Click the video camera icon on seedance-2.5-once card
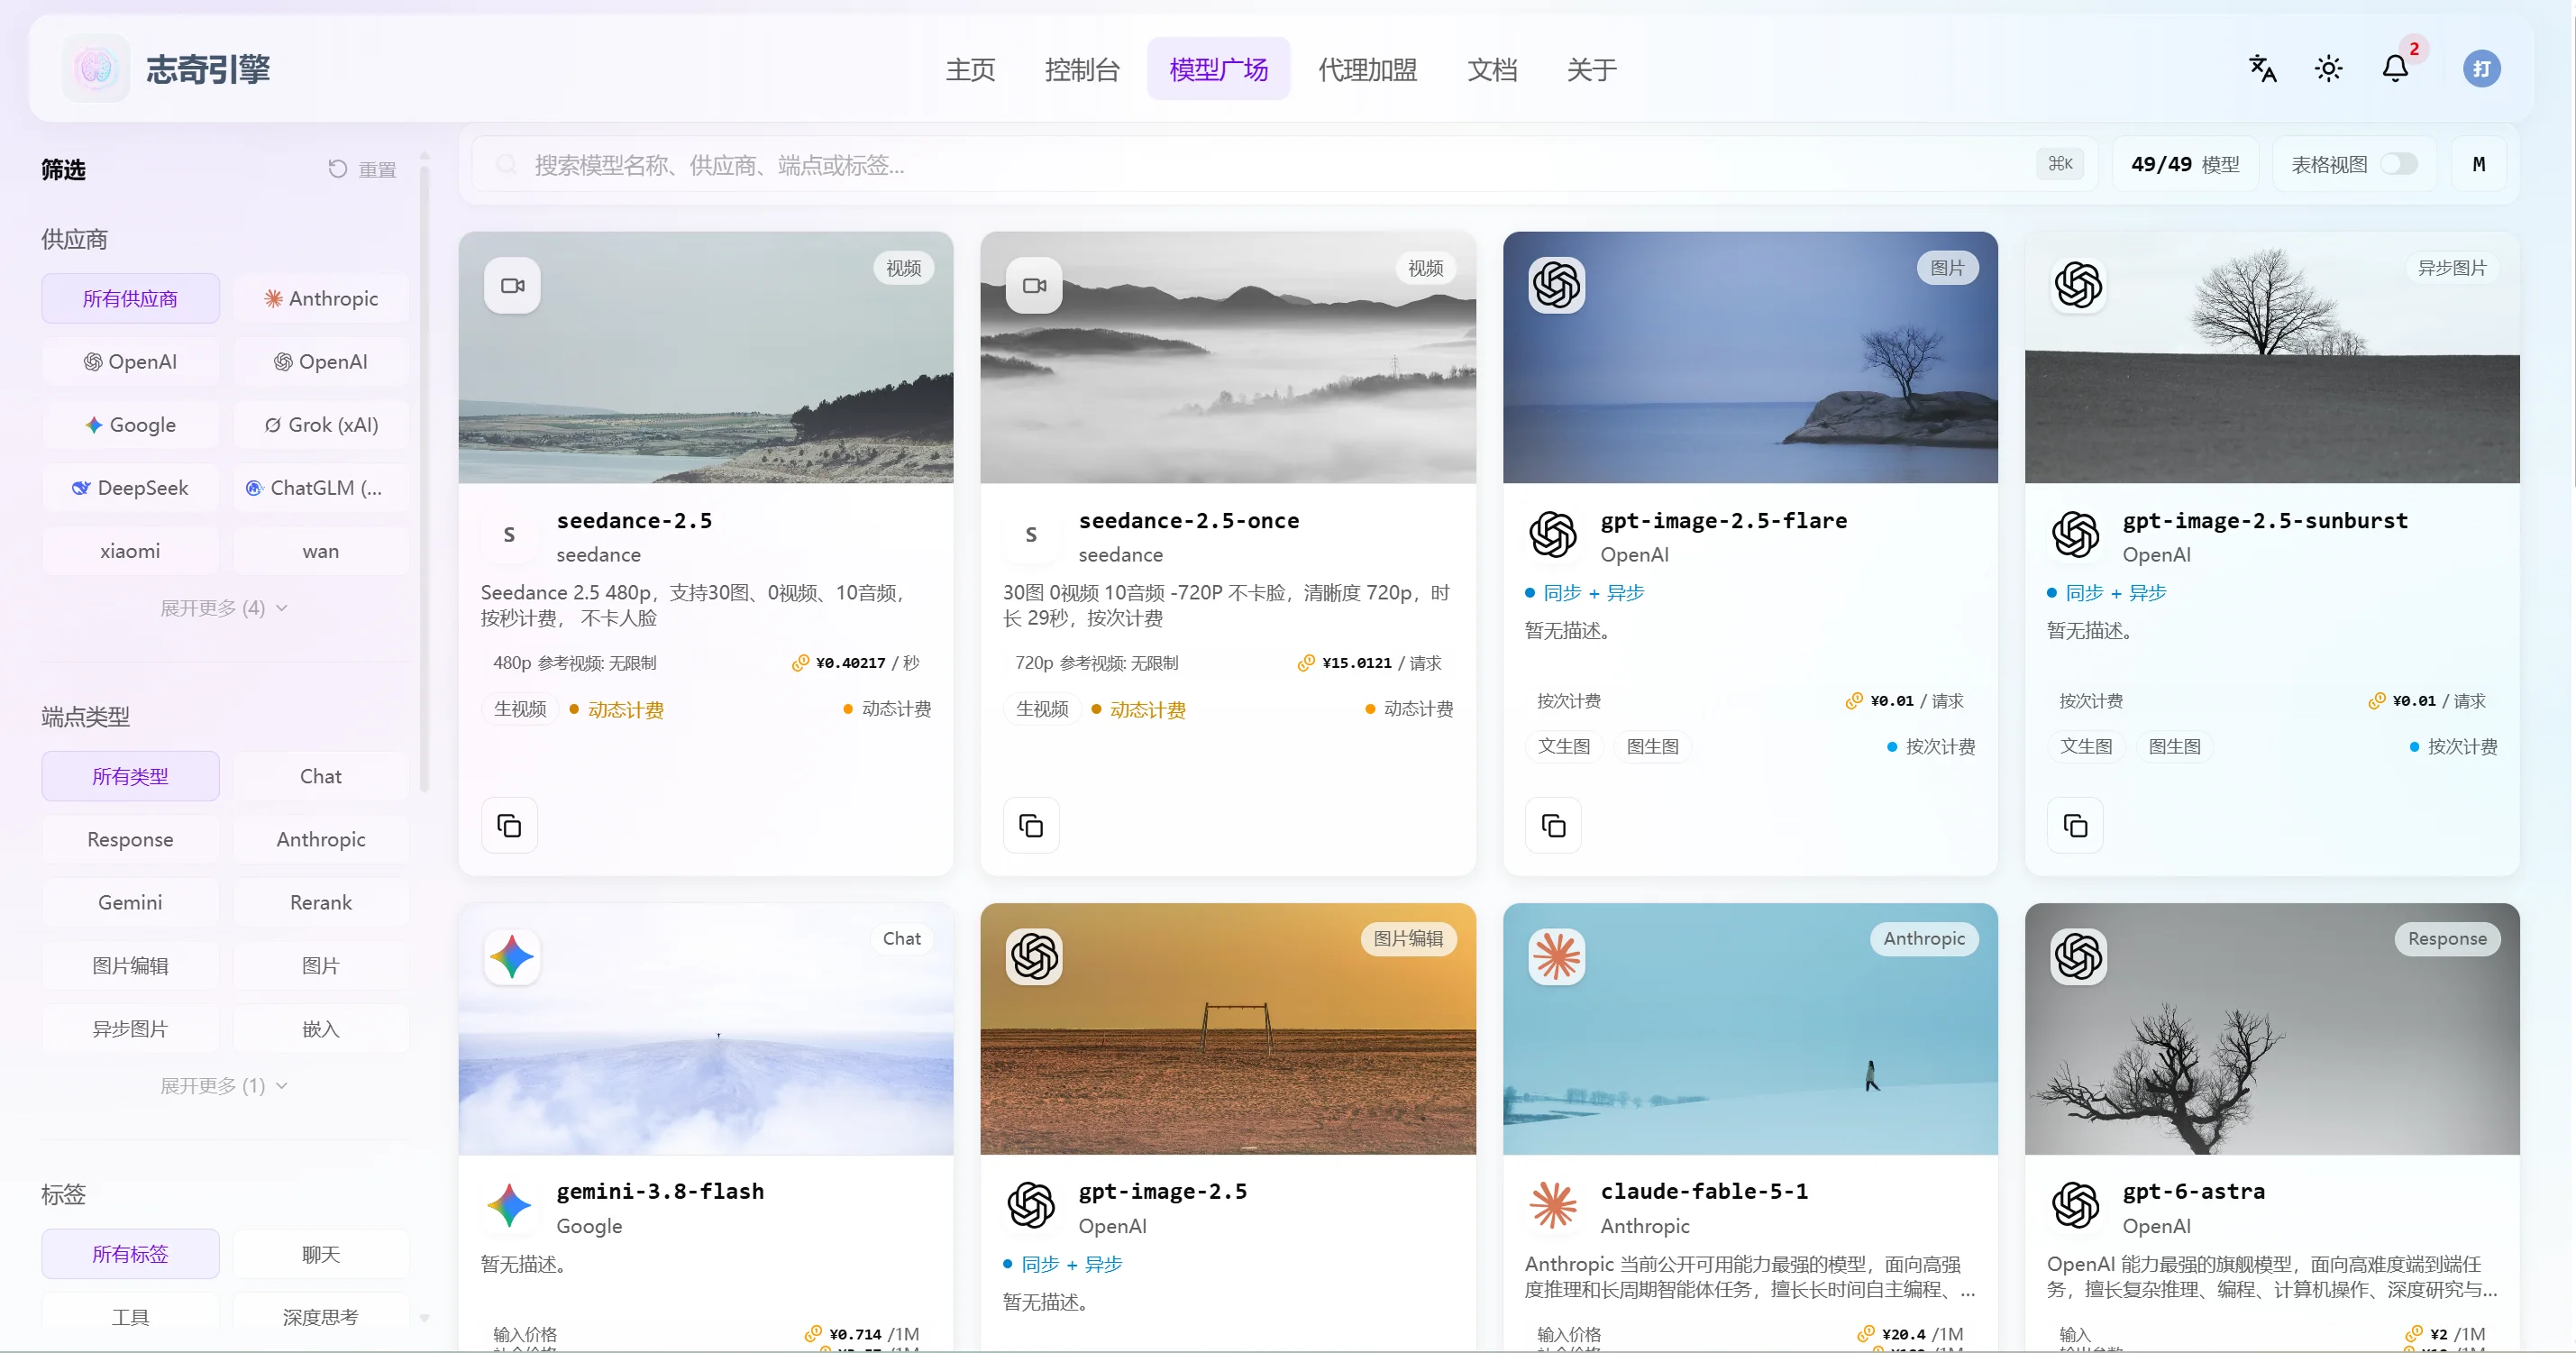2576x1353 pixels. (x=1034, y=285)
